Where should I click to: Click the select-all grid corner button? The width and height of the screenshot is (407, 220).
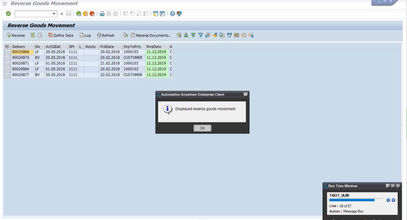pos(7,47)
